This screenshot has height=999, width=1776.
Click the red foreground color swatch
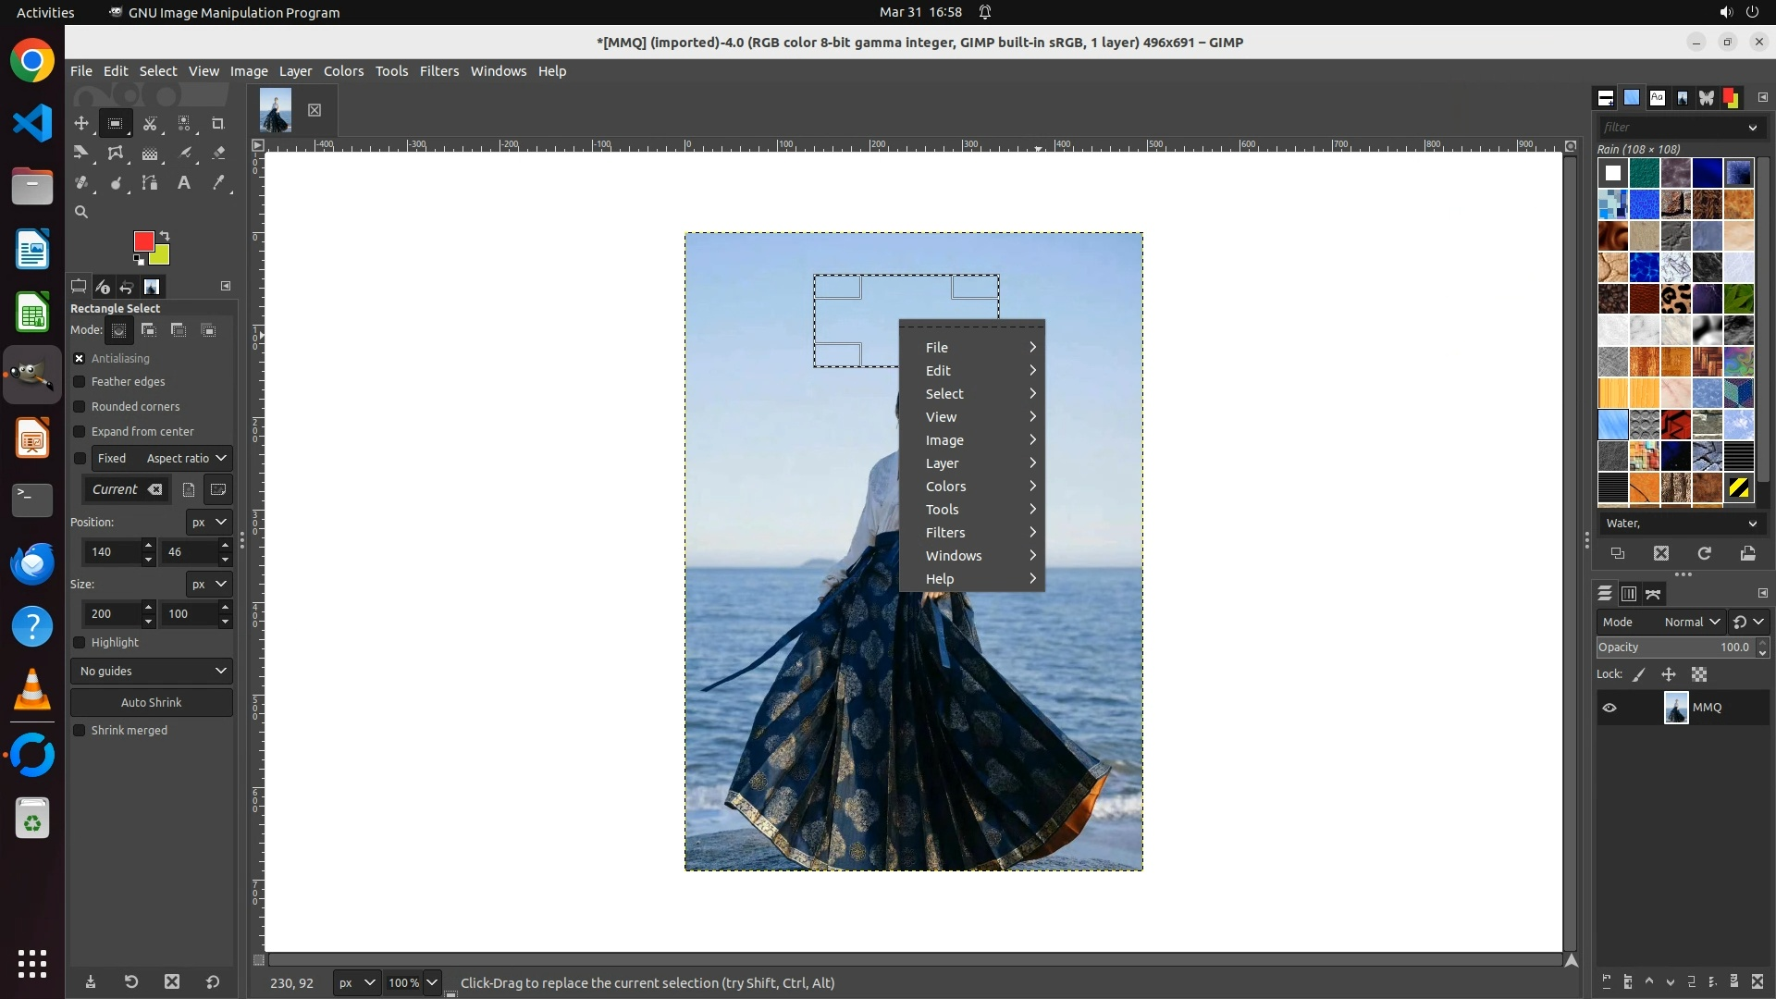(142, 241)
